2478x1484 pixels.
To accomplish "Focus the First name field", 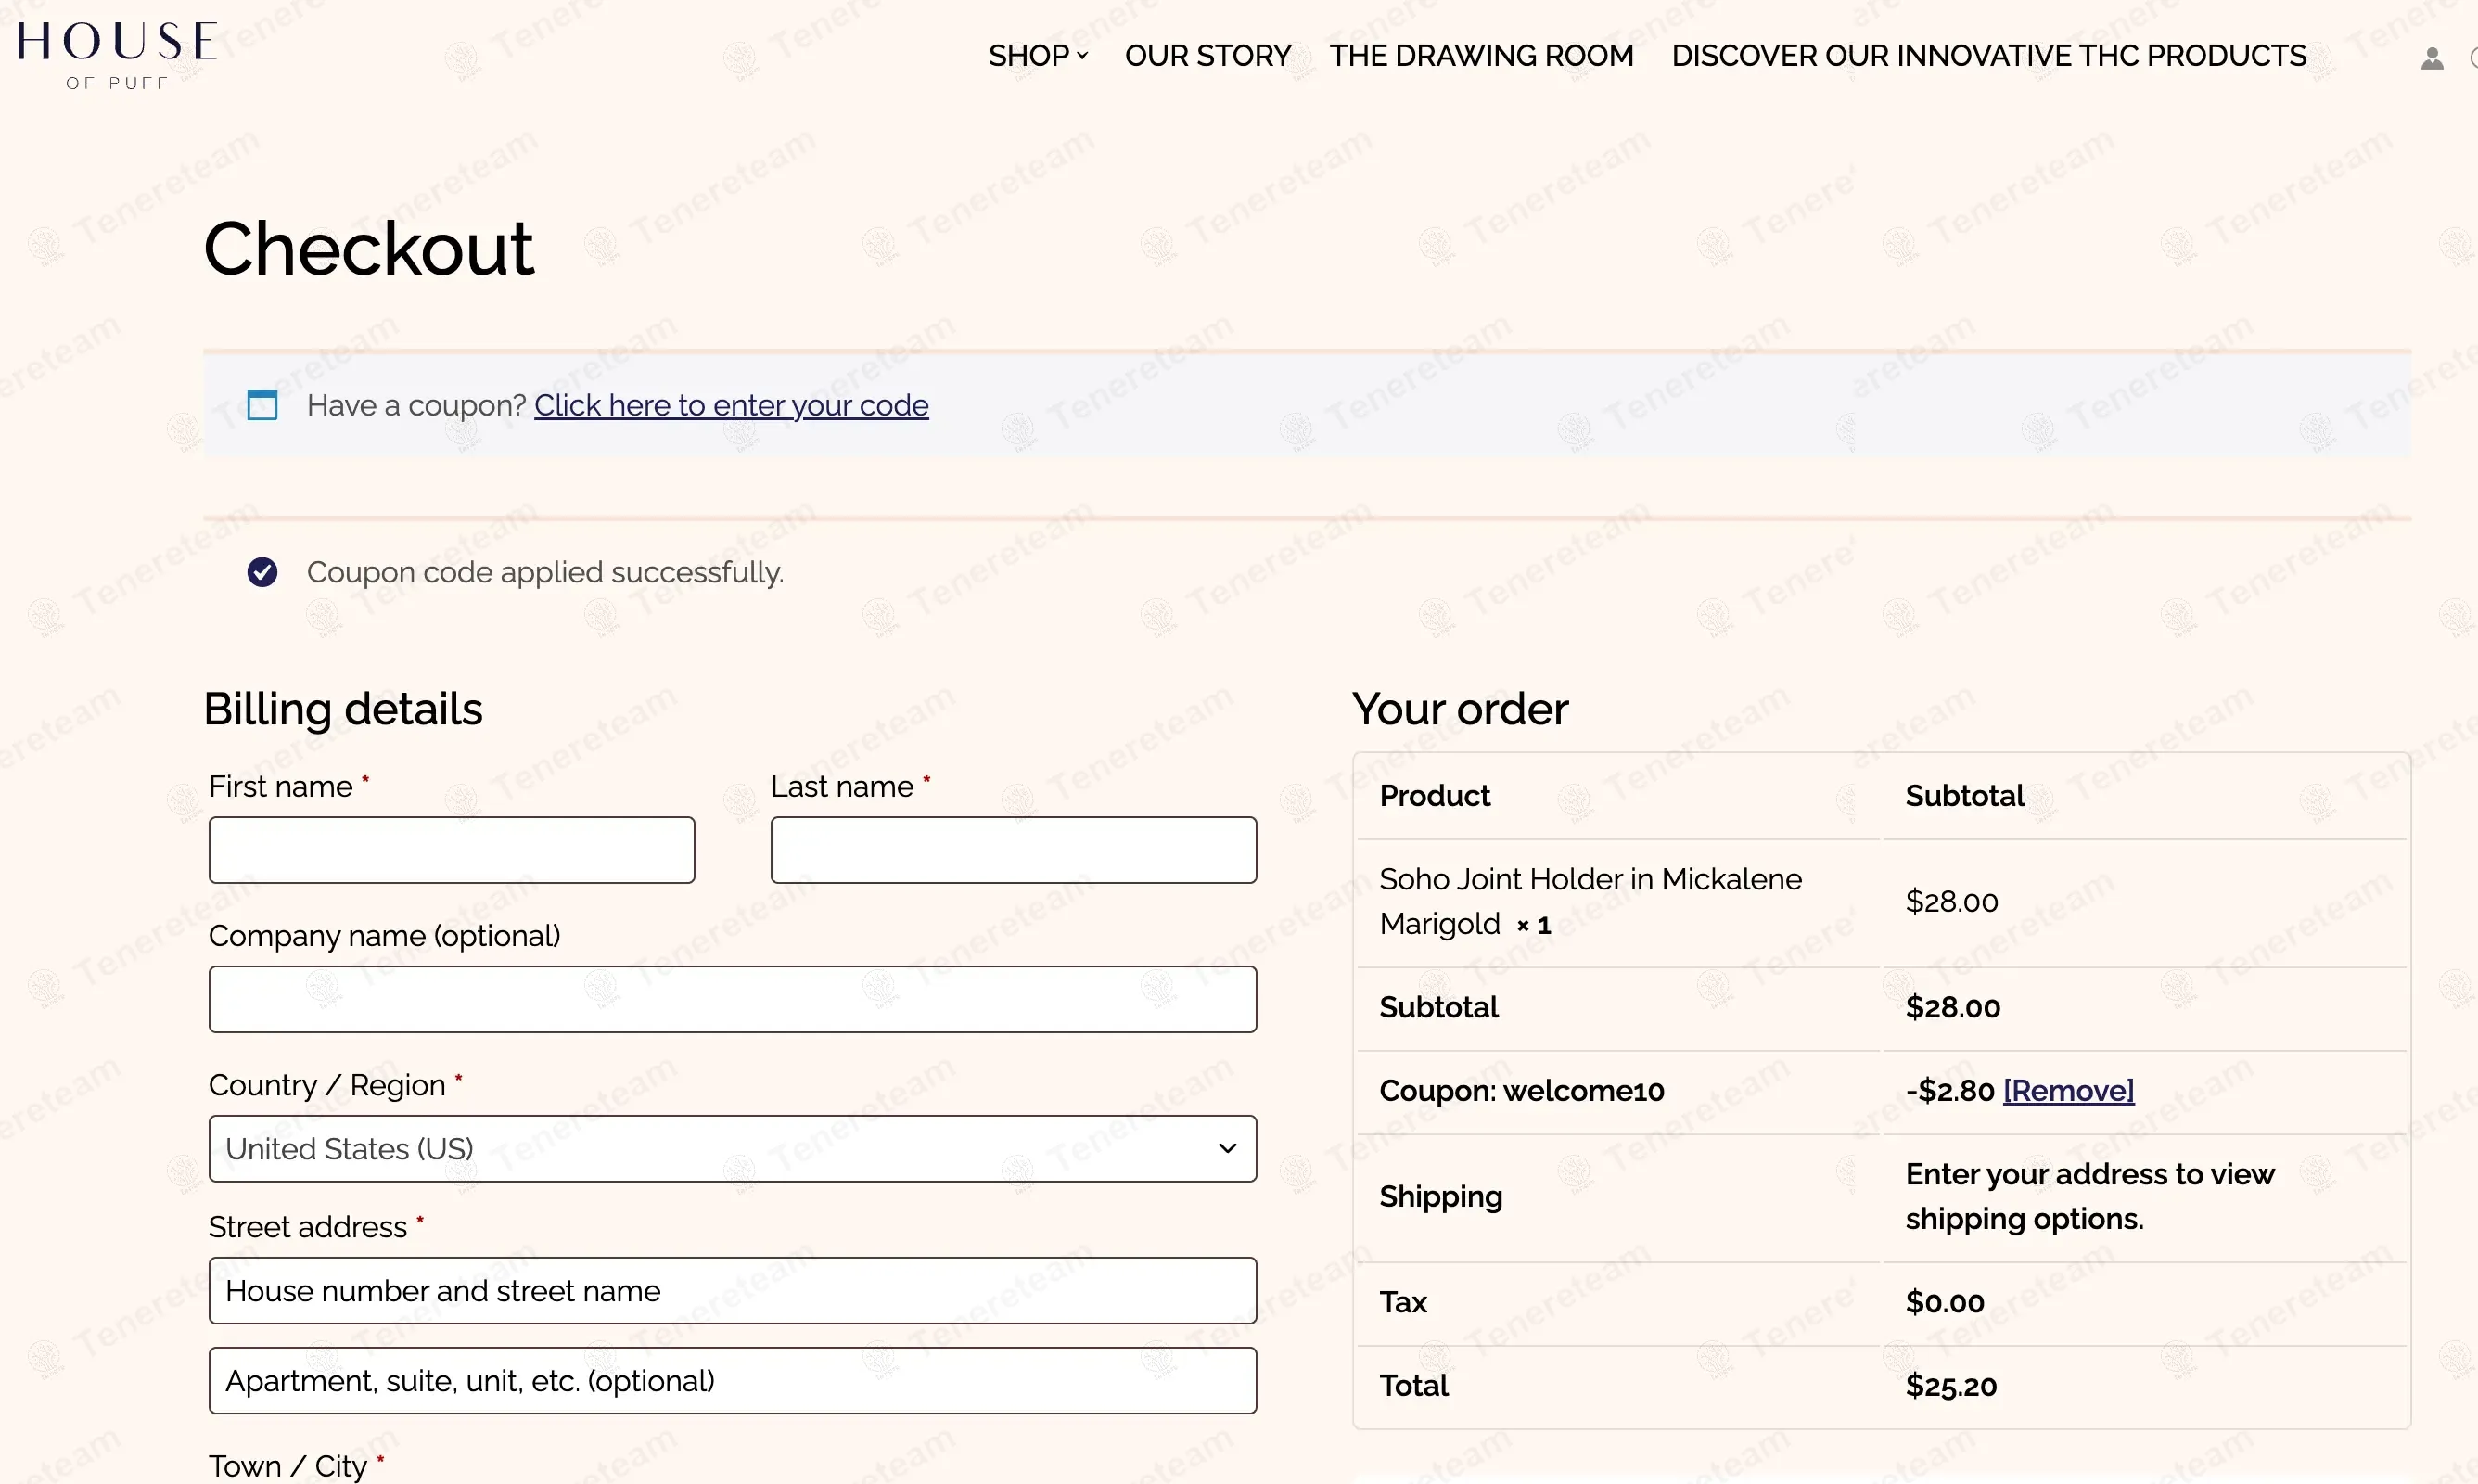I will 451,850.
